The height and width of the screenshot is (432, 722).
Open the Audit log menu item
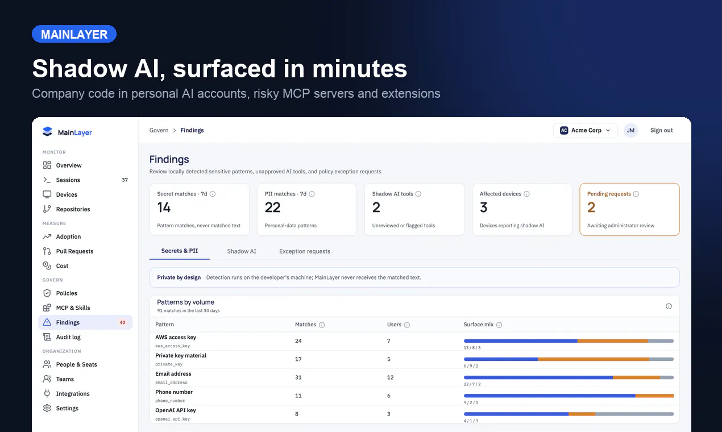85,337
